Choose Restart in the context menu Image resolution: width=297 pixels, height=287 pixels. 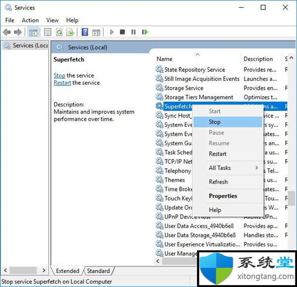[x=228, y=154]
